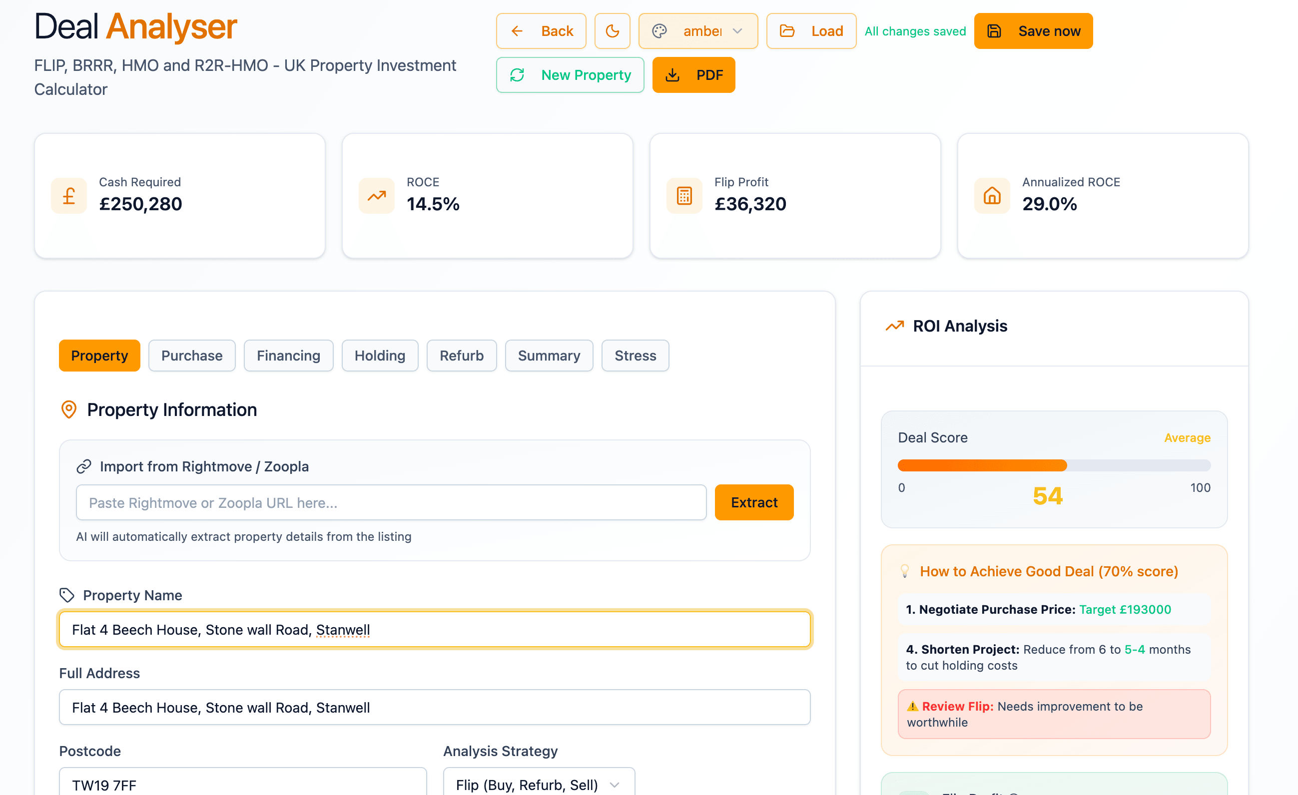Click the Back button
This screenshot has height=795, width=1298.
[x=541, y=31]
